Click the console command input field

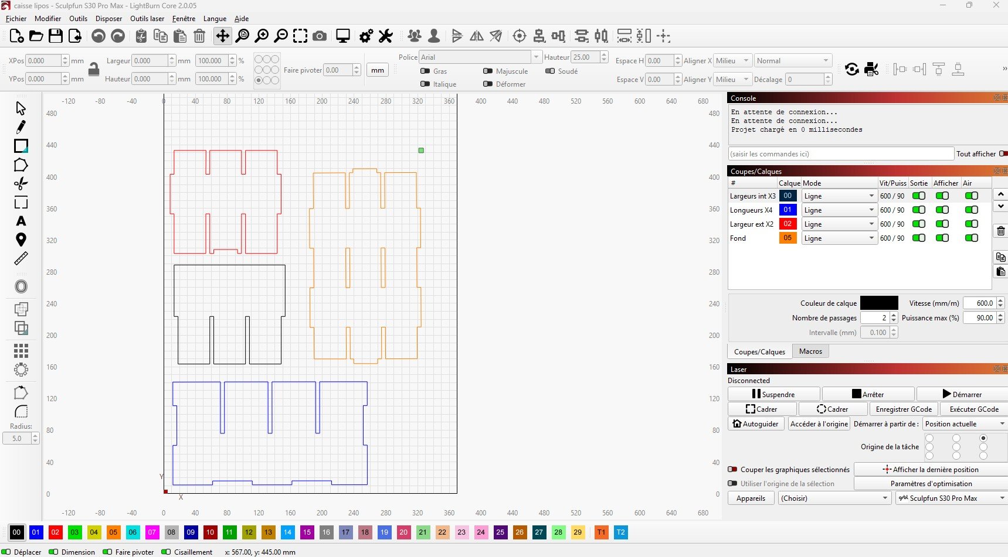tap(841, 154)
